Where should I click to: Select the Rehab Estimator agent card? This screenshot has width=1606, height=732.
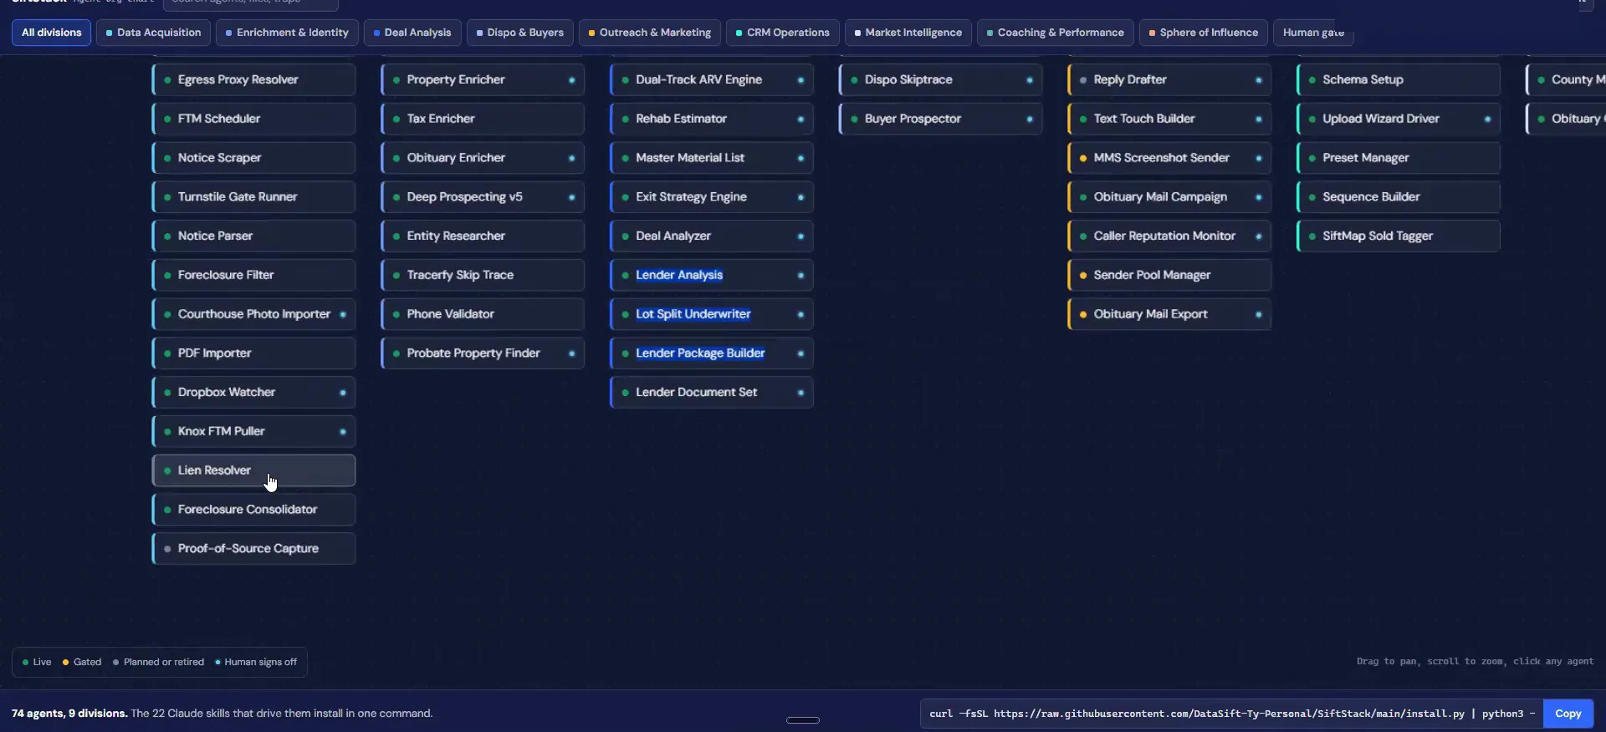tap(712, 119)
